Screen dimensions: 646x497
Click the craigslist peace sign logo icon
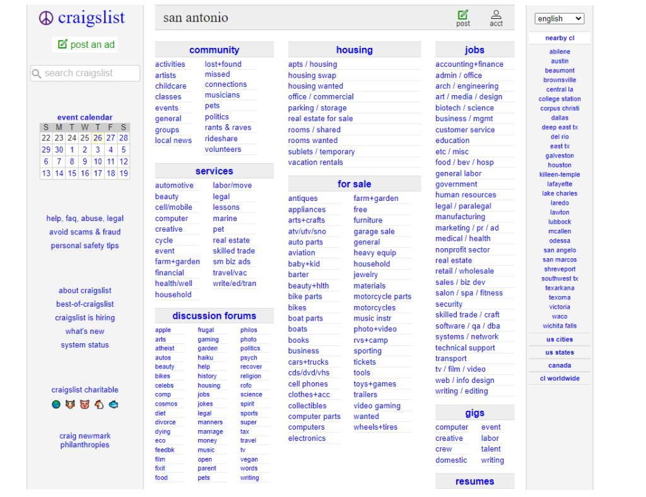point(46,18)
